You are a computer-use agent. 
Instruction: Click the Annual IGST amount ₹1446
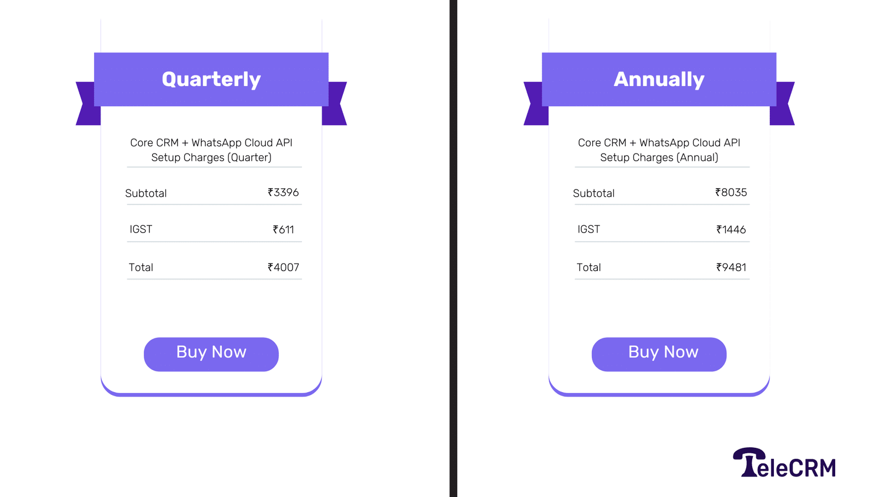[x=731, y=229]
